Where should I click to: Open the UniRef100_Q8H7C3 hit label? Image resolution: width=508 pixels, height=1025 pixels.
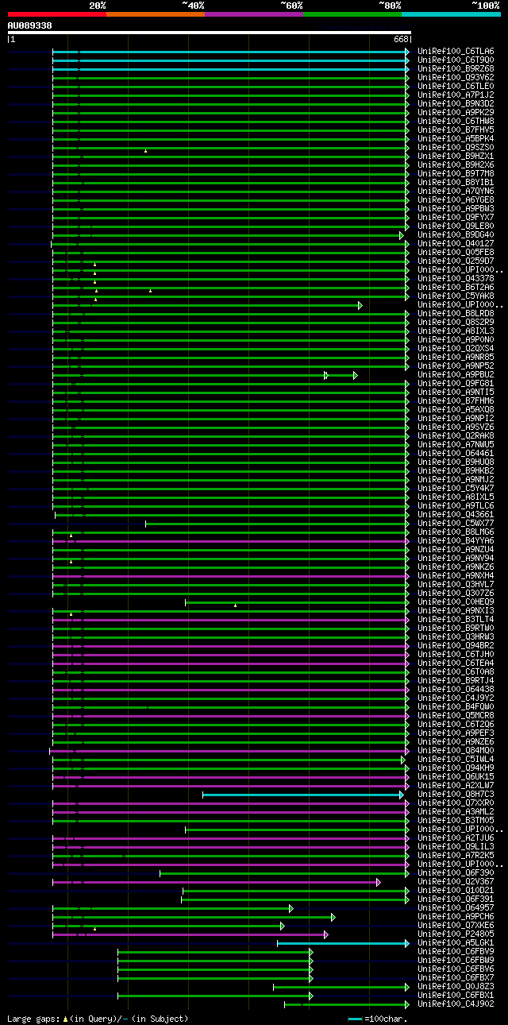(x=456, y=794)
